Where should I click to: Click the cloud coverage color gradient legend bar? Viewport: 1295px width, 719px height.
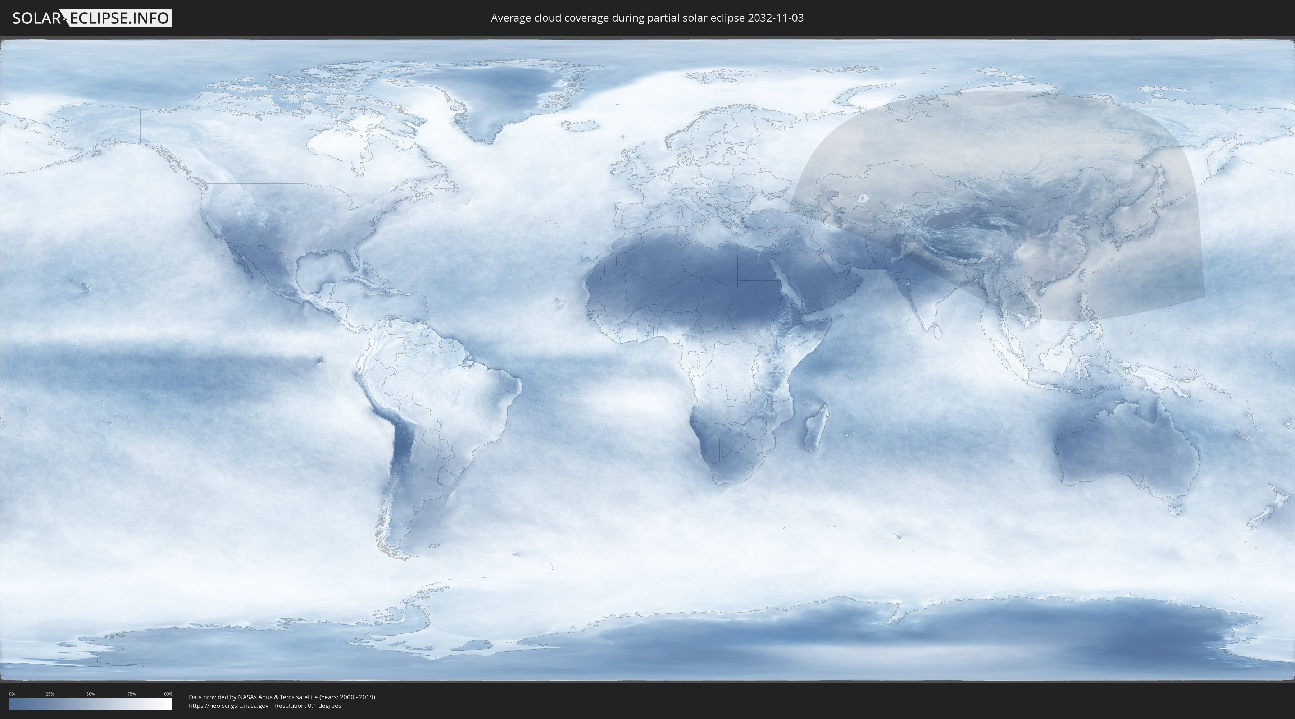click(x=91, y=704)
